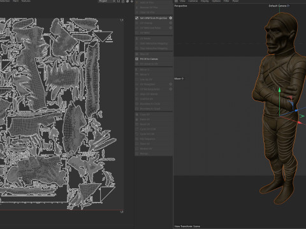
Task: Click the Perspective viewport label
Action: [180, 6]
